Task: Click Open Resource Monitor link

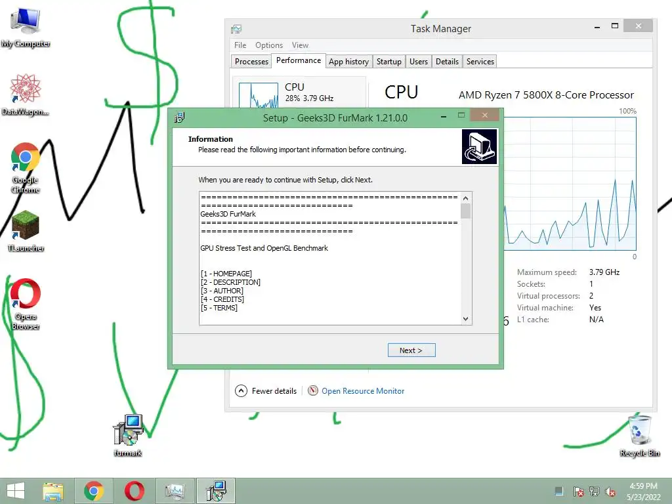Action: coord(362,391)
